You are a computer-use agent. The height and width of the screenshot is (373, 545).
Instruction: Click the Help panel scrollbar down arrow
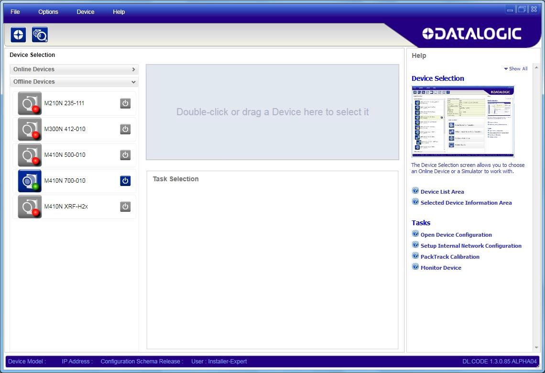click(536, 347)
